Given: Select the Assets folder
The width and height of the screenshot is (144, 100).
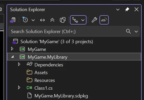Looking at the screenshot, I should [x=41, y=73].
